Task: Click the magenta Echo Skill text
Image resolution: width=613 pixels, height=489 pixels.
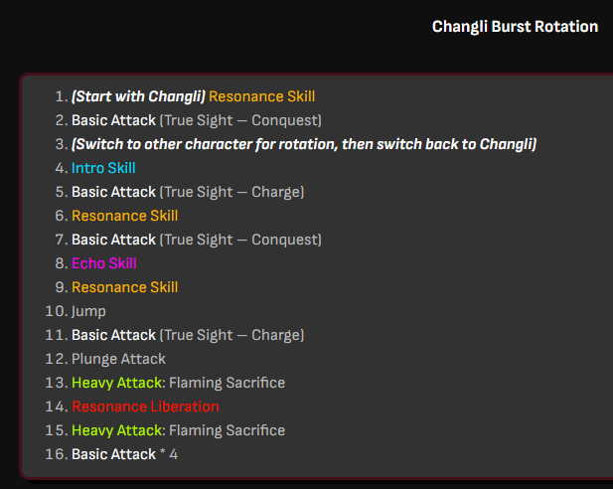Action: [x=104, y=263]
